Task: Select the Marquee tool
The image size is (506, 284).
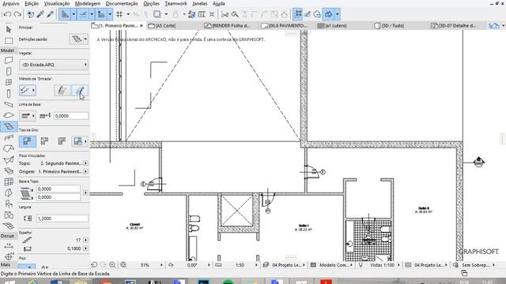Action: pyautogui.click(x=9, y=41)
